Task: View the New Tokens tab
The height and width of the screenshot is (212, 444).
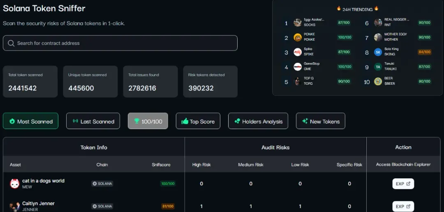Action: point(321,121)
